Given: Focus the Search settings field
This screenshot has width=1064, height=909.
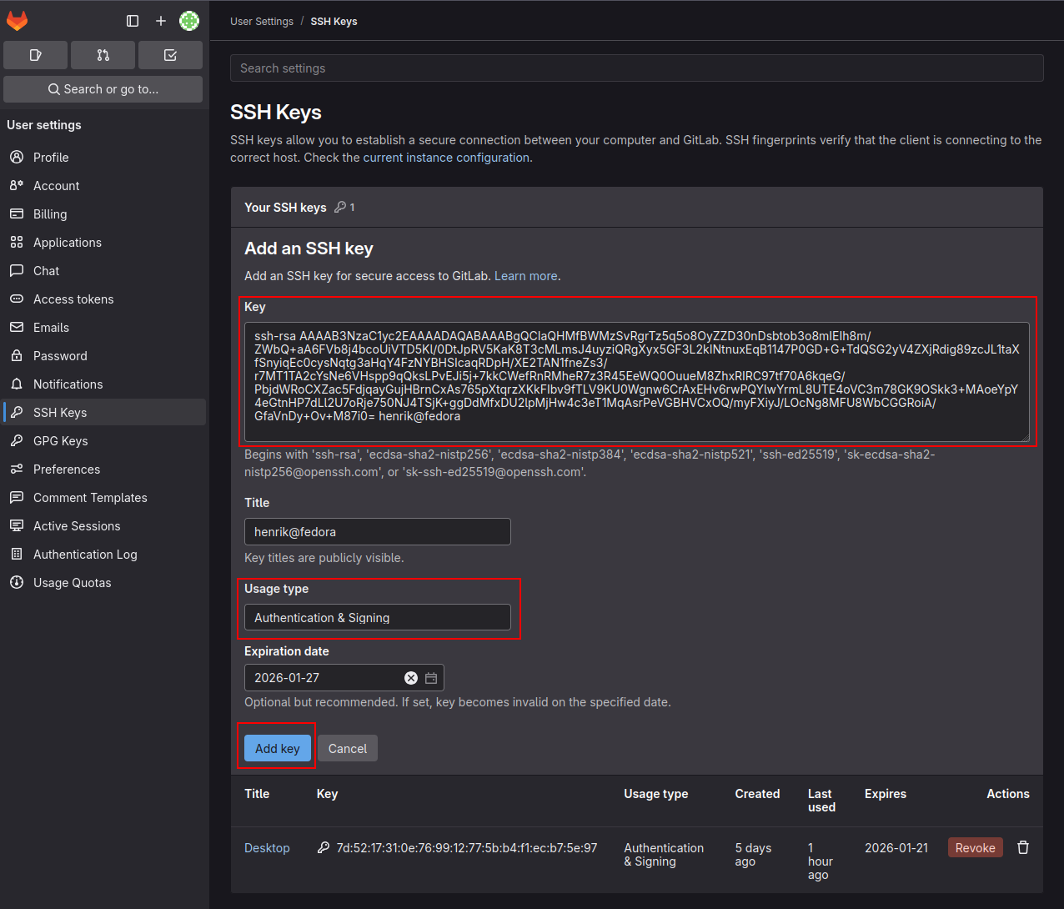Looking at the screenshot, I should (637, 68).
